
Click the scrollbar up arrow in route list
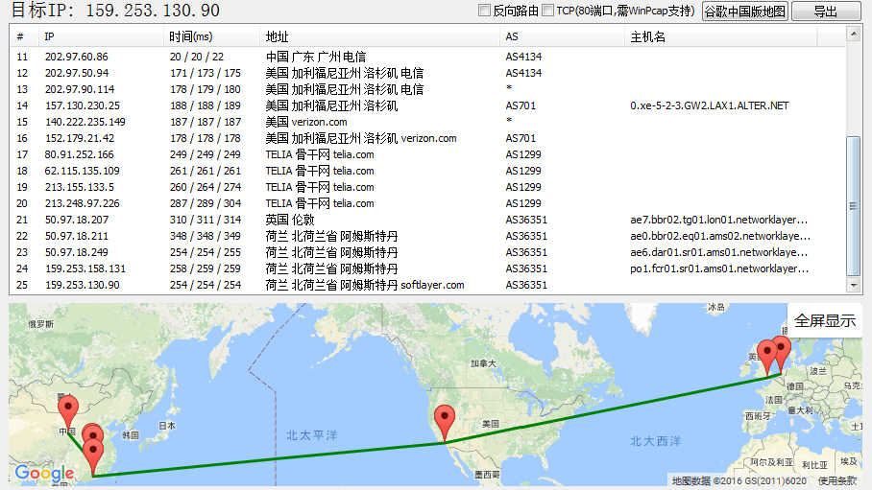click(x=853, y=34)
